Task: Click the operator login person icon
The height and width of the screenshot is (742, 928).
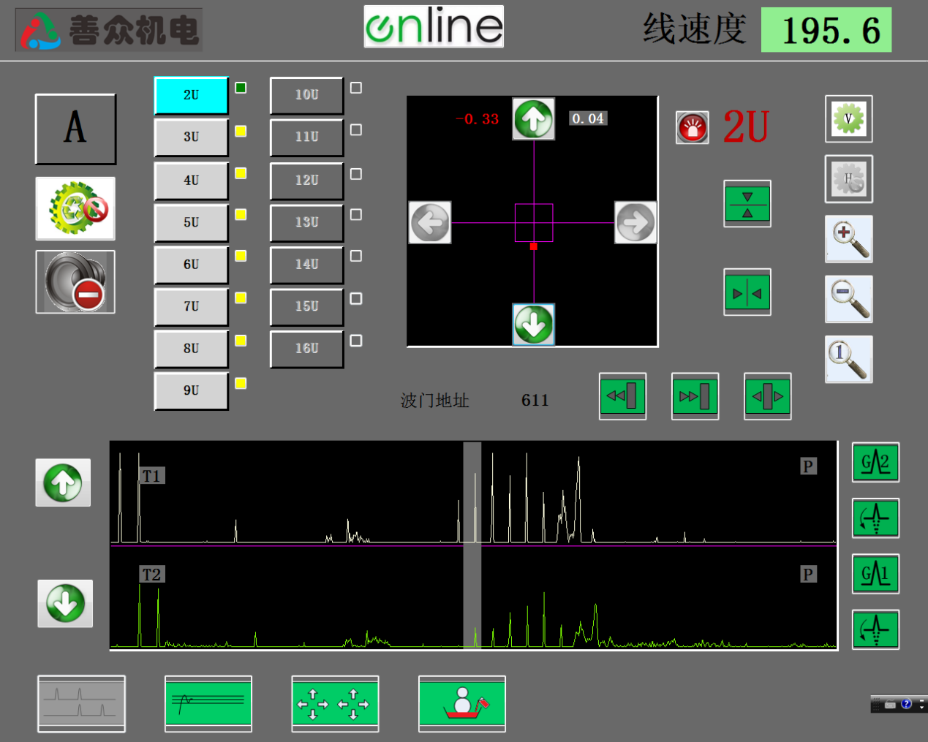Action: coord(461,703)
